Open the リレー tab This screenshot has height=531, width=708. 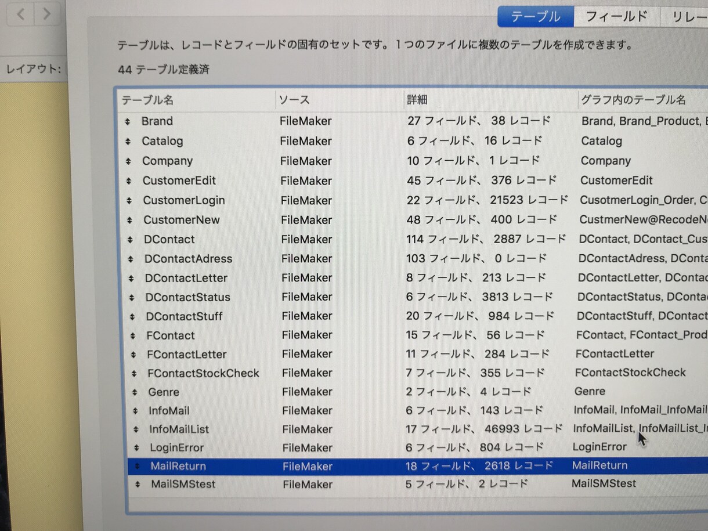685,16
